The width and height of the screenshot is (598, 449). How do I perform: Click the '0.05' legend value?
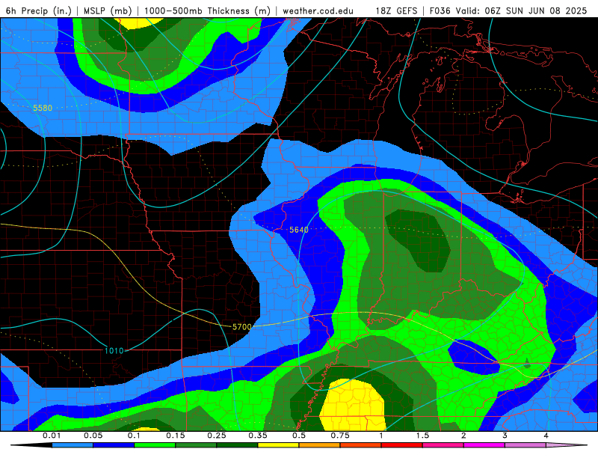(93, 436)
